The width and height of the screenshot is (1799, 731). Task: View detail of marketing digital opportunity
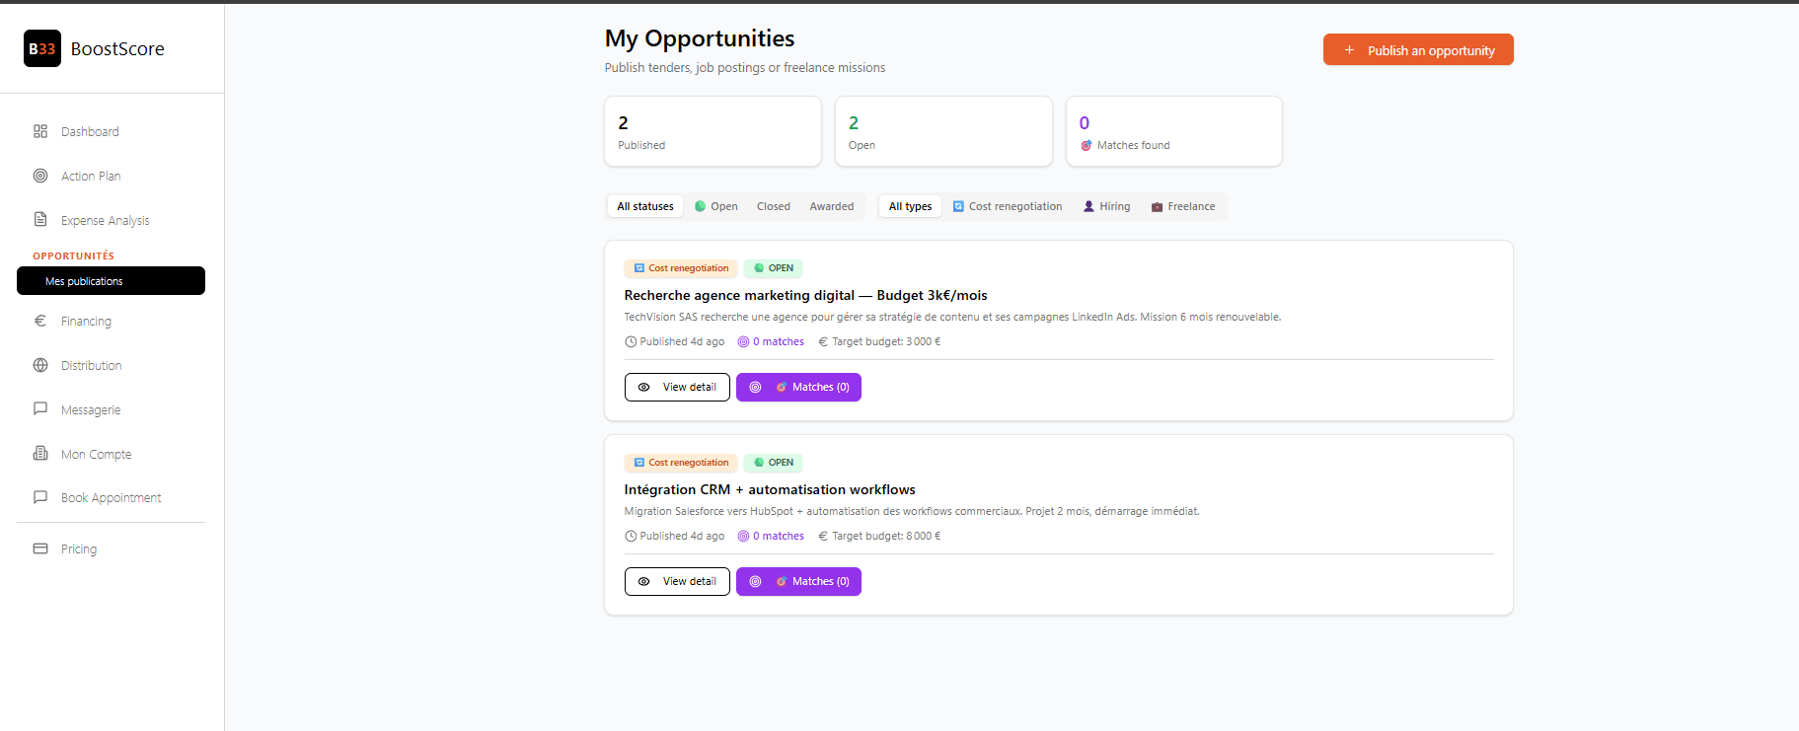(x=677, y=388)
